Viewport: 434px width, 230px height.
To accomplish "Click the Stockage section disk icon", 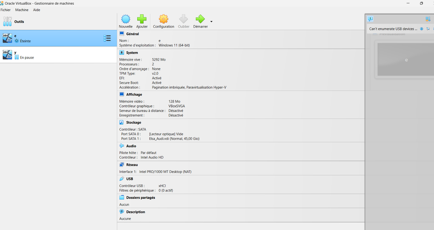I will (121, 122).
